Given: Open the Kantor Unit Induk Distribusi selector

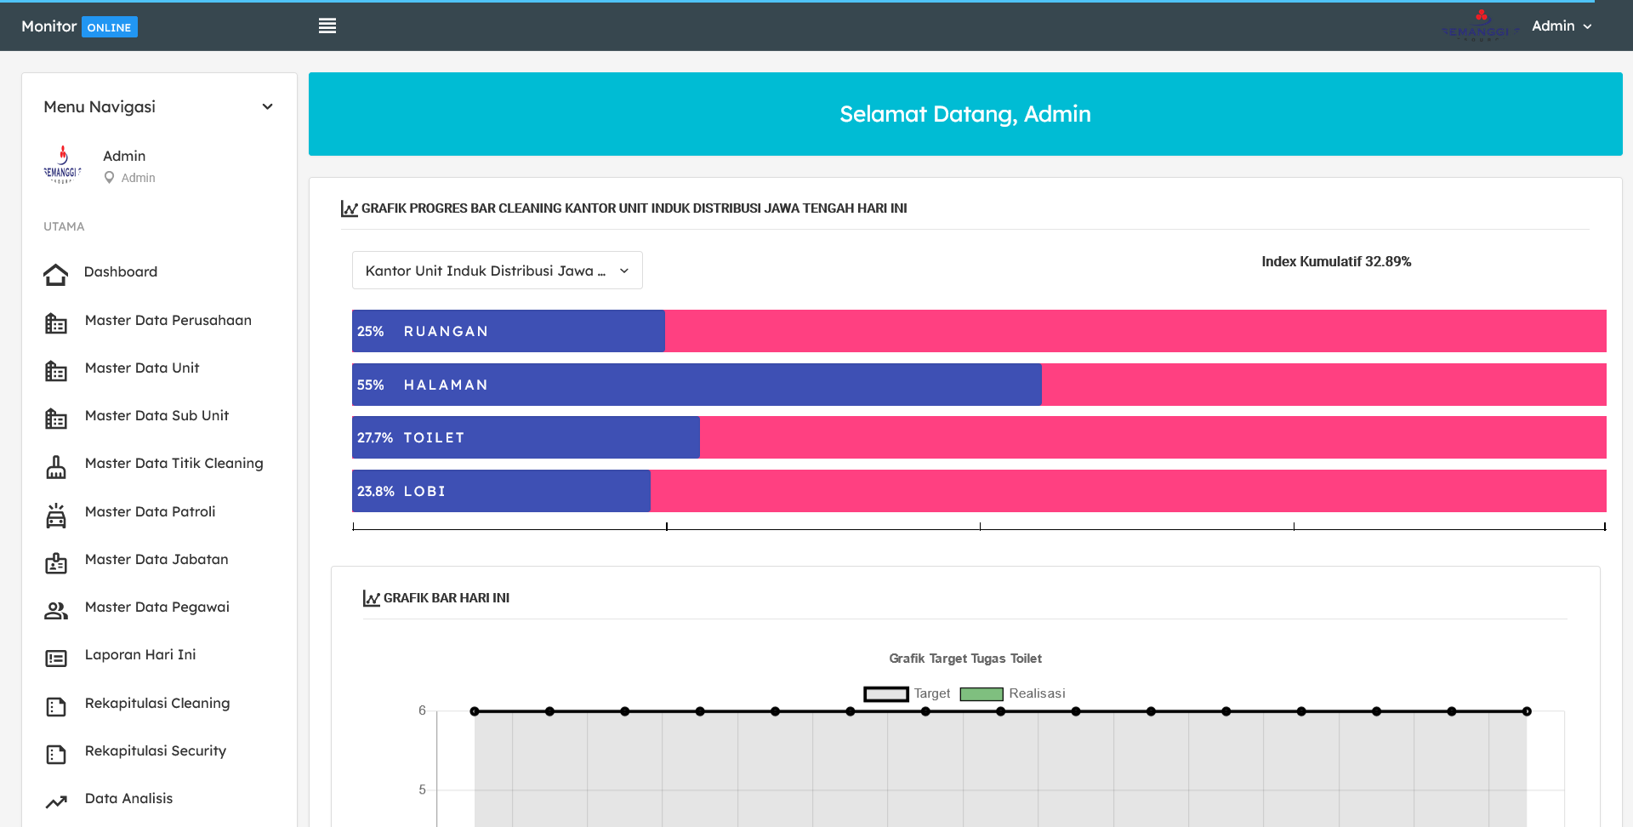Looking at the screenshot, I should coord(497,270).
